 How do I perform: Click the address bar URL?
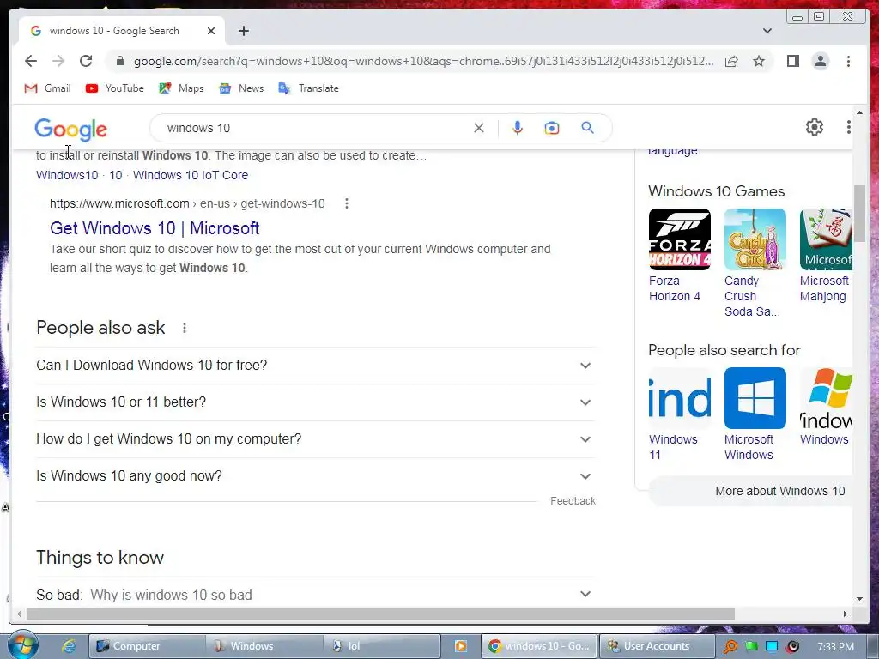[x=423, y=61]
